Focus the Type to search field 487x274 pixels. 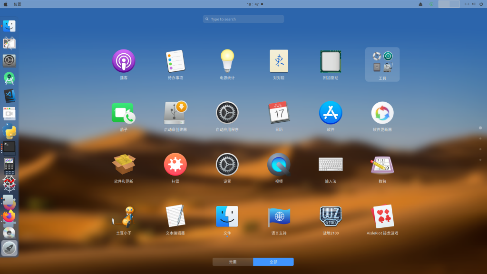pos(243,19)
